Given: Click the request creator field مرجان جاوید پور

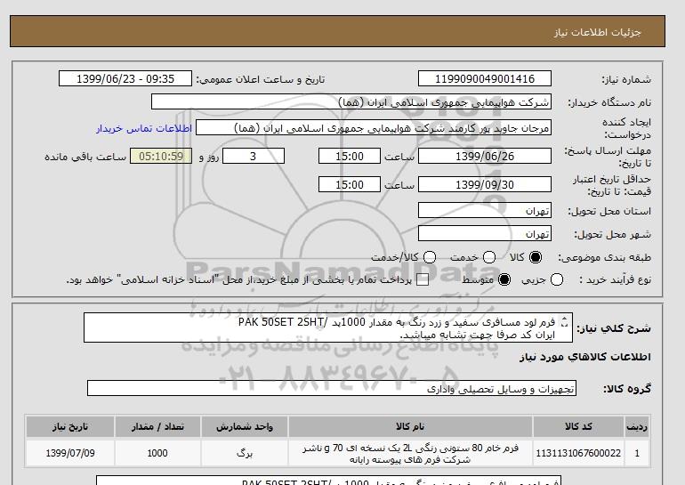Looking at the screenshot, I should (x=374, y=128).
